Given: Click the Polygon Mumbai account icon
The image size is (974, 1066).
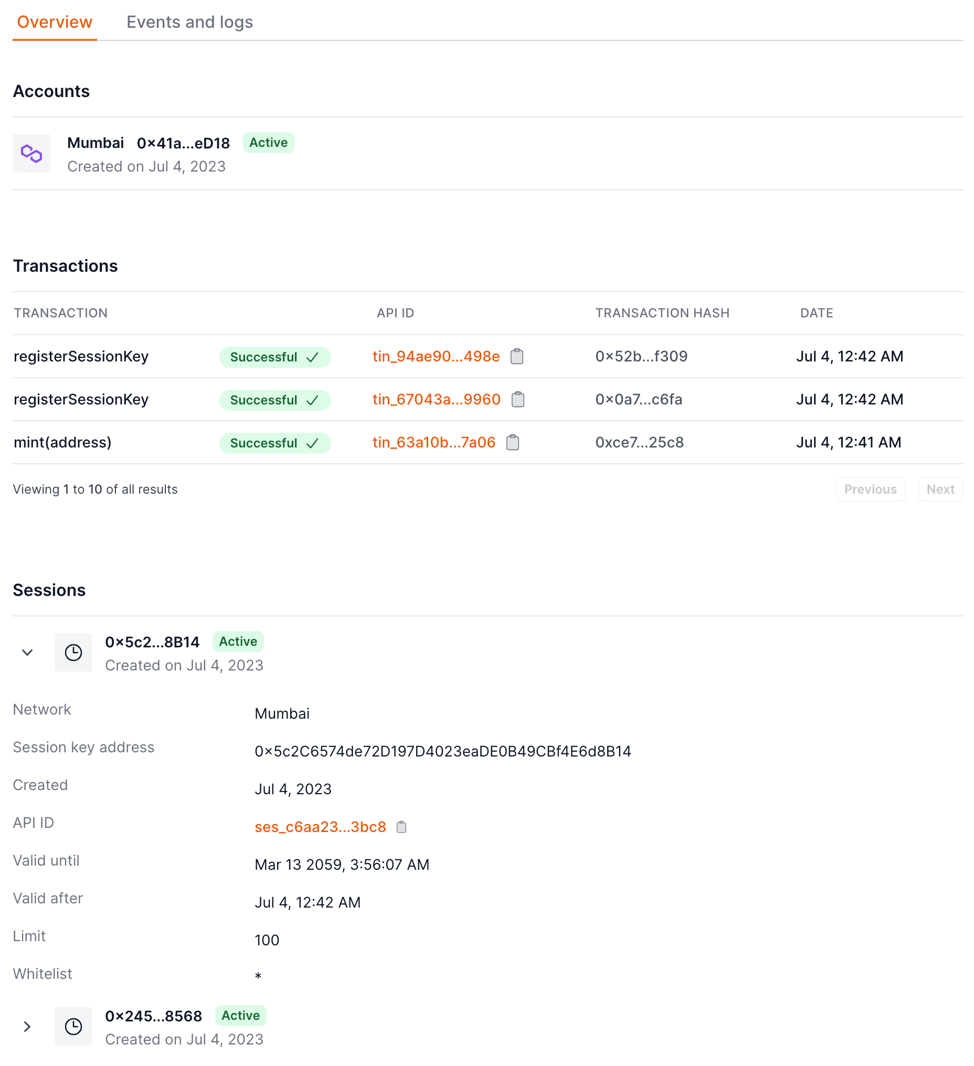Looking at the screenshot, I should 31,154.
